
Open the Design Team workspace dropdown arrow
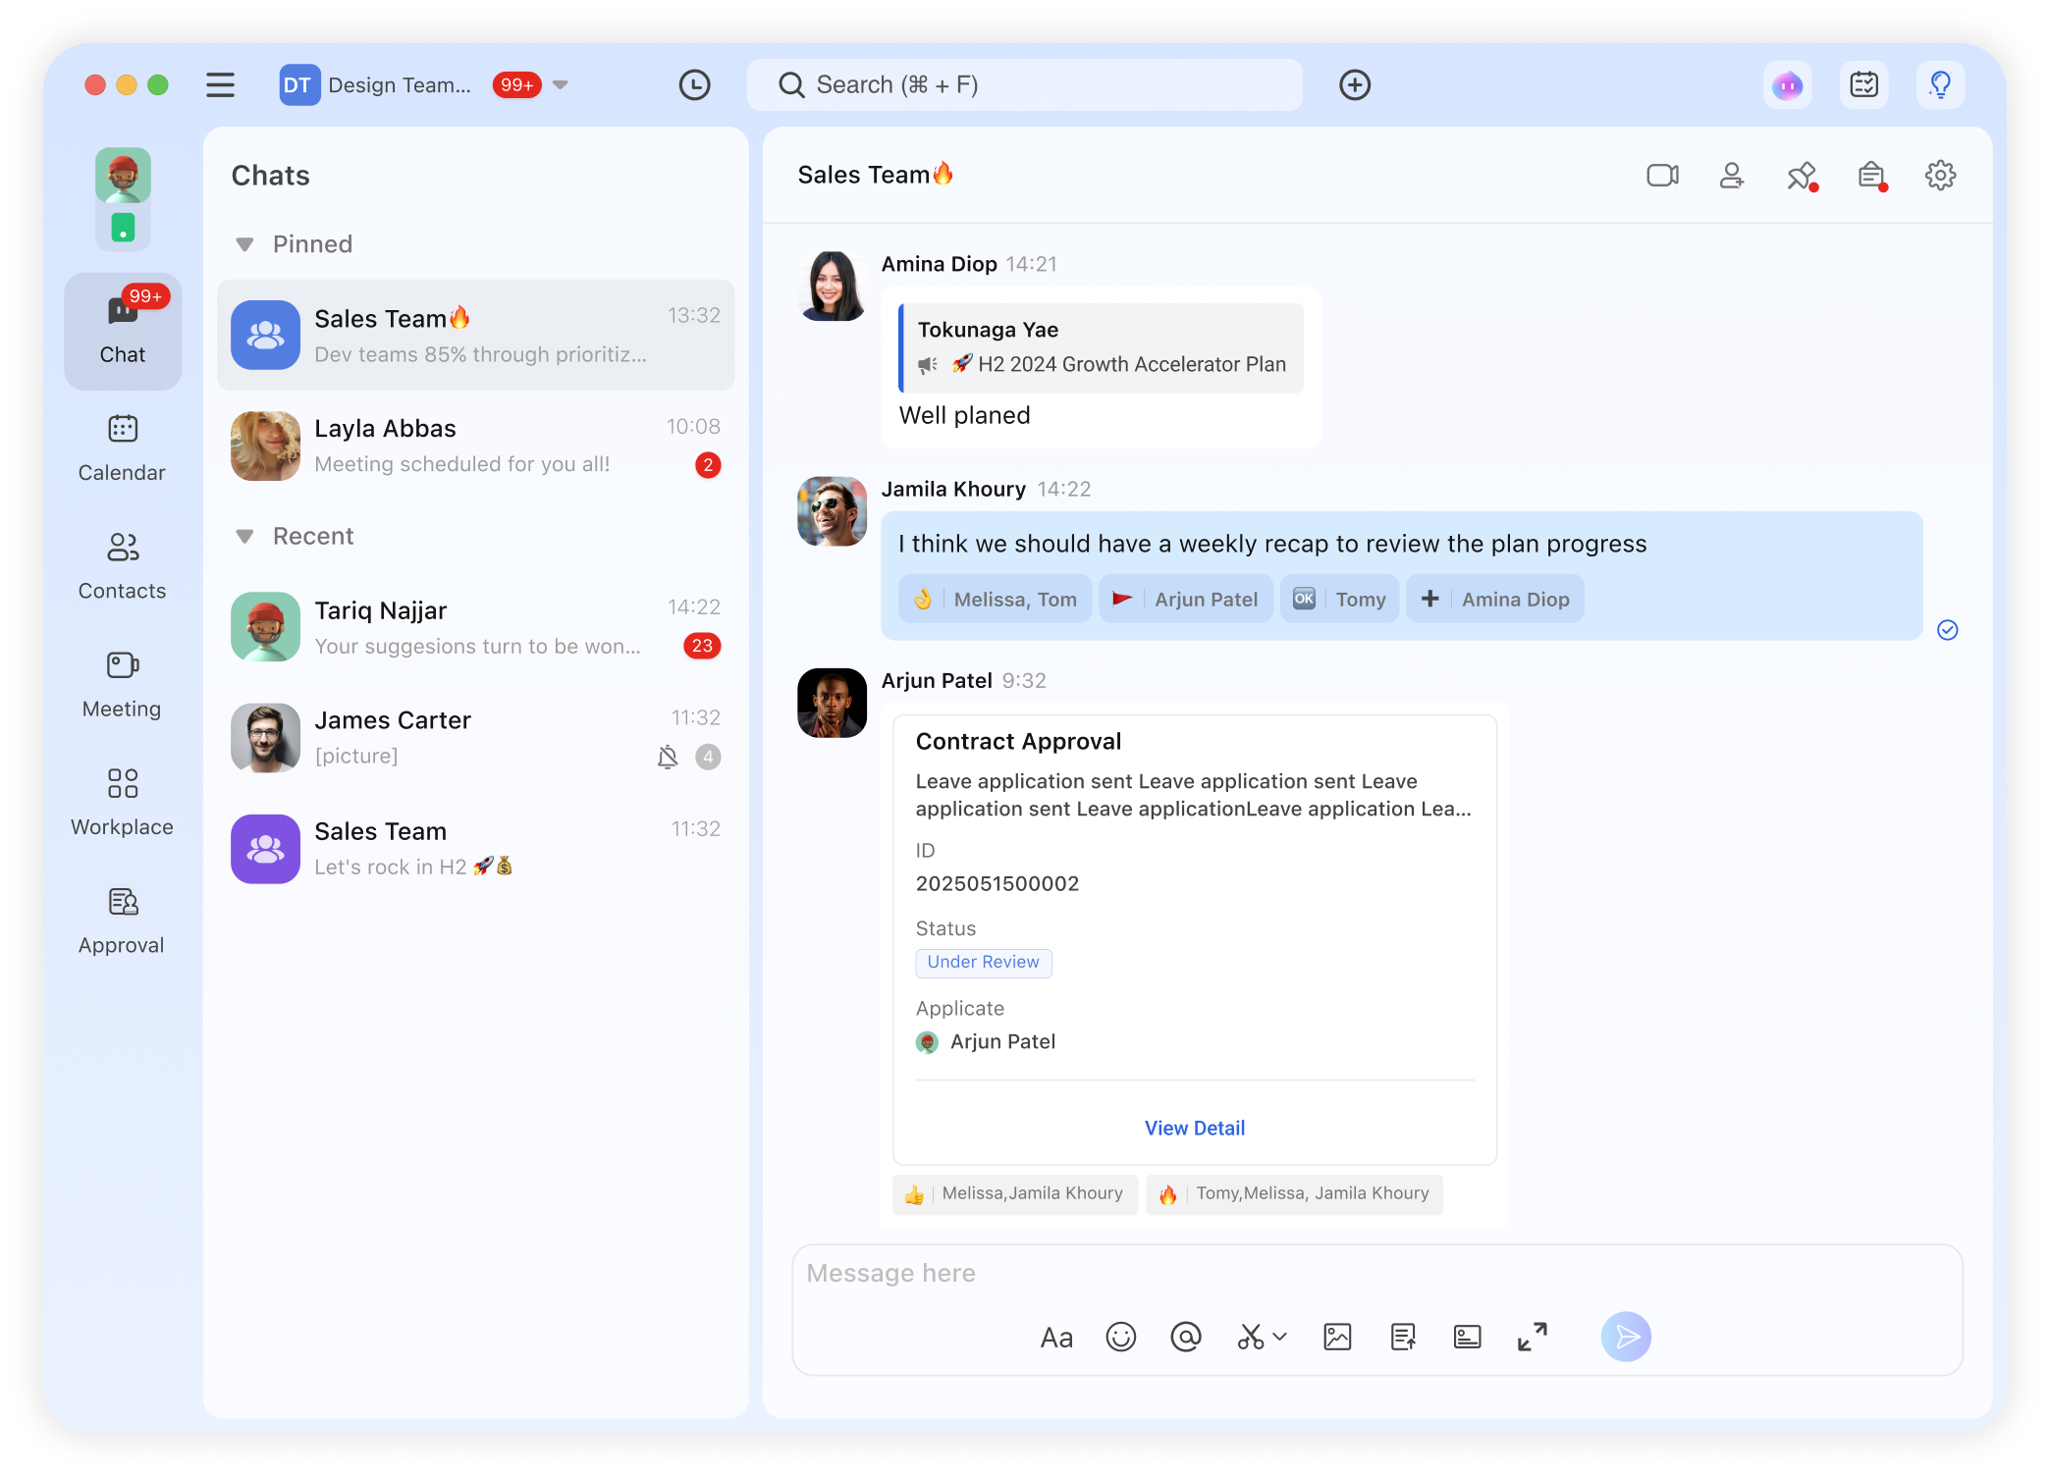pos(561,85)
